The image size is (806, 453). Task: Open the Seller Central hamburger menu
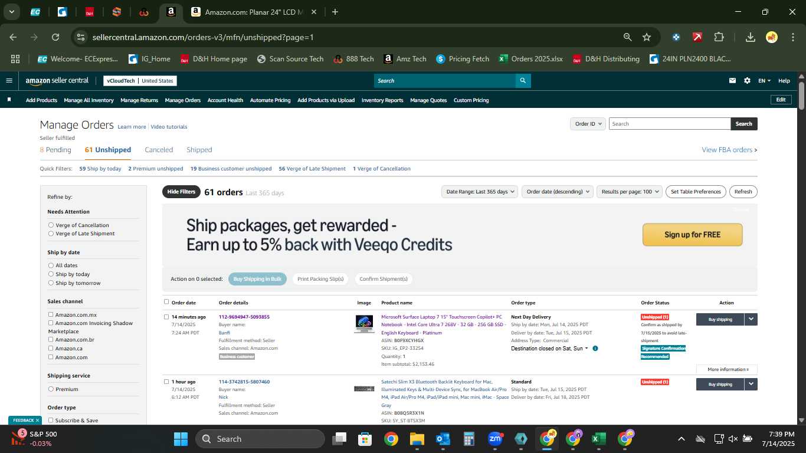(9, 81)
